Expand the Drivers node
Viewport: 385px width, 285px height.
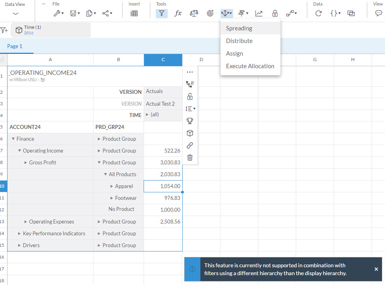click(x=19, y=245)
